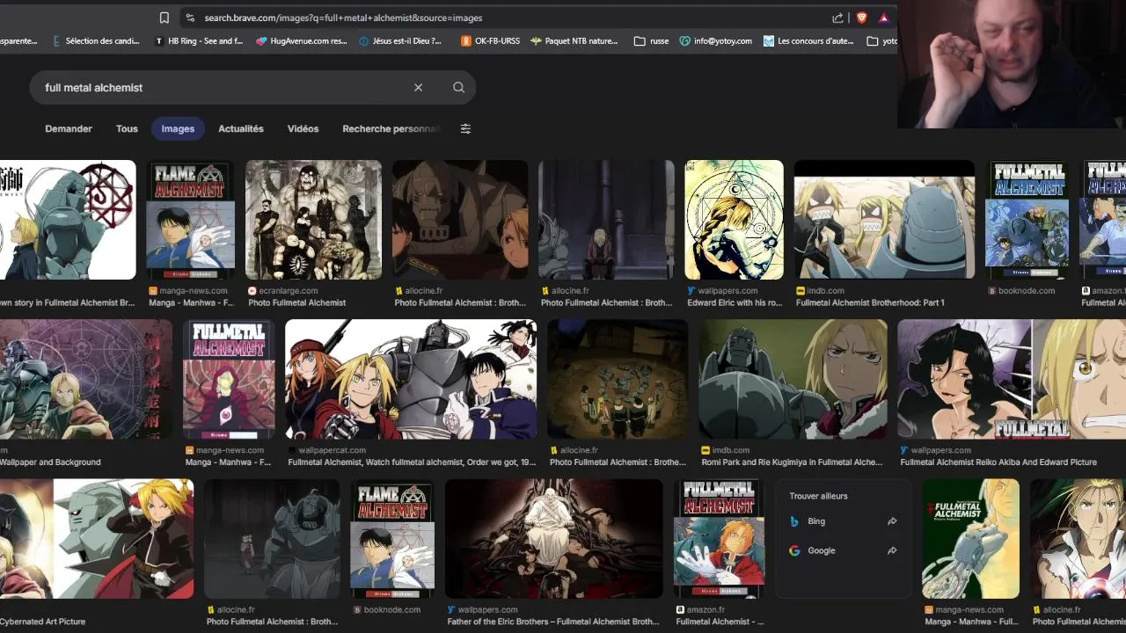Click the arrow icon next to Google
This screenshot has width=1126, height=633.
[x=892, y=550]
